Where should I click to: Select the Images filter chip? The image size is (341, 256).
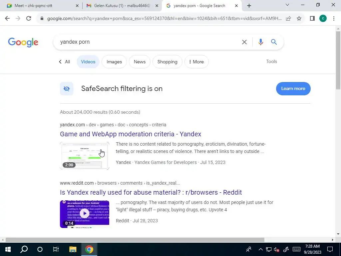coord(114,62)
